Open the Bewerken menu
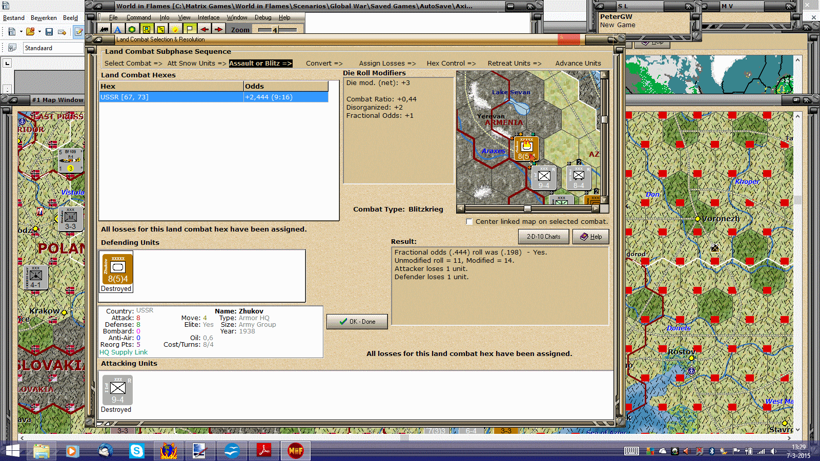This screenshot has width=820, height=461. (x=44, y=18)
